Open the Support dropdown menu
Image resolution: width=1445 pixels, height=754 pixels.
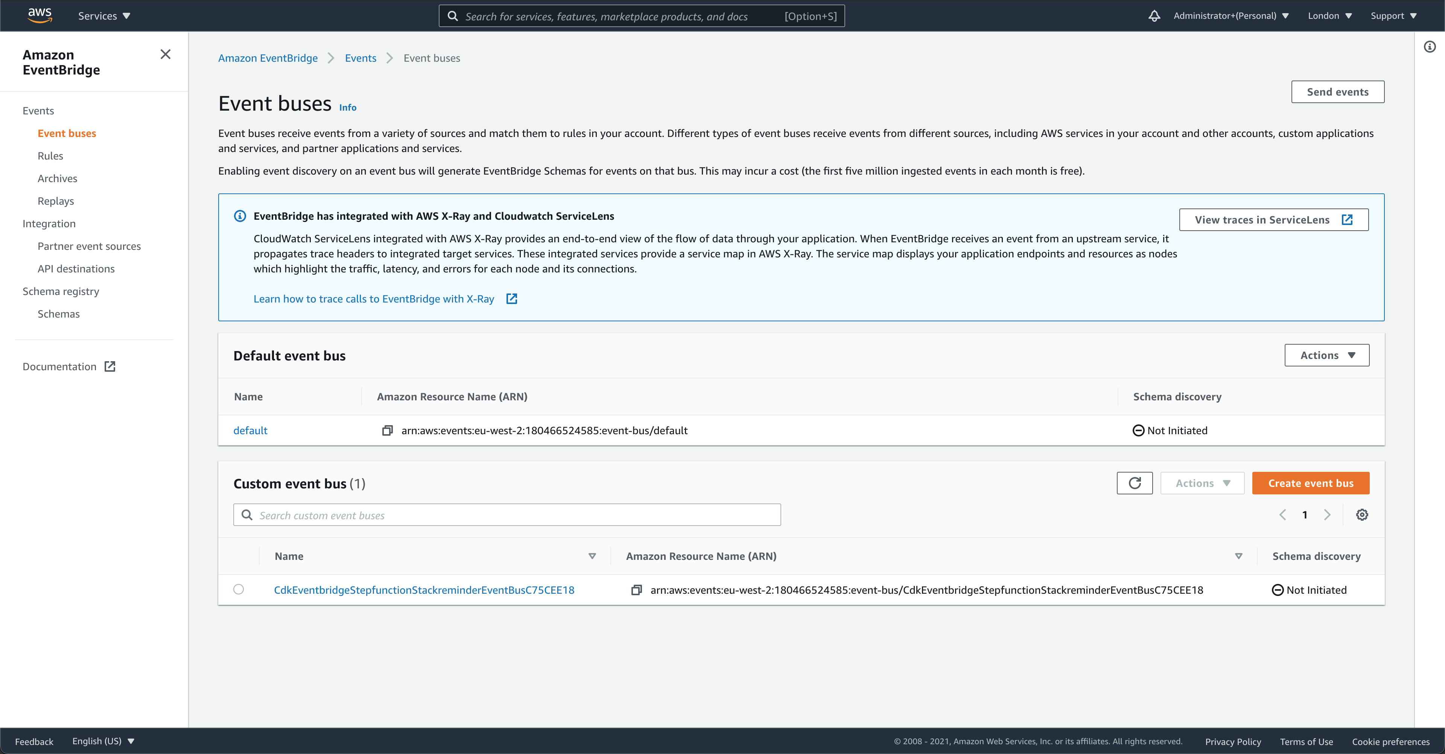point(1393,16)
